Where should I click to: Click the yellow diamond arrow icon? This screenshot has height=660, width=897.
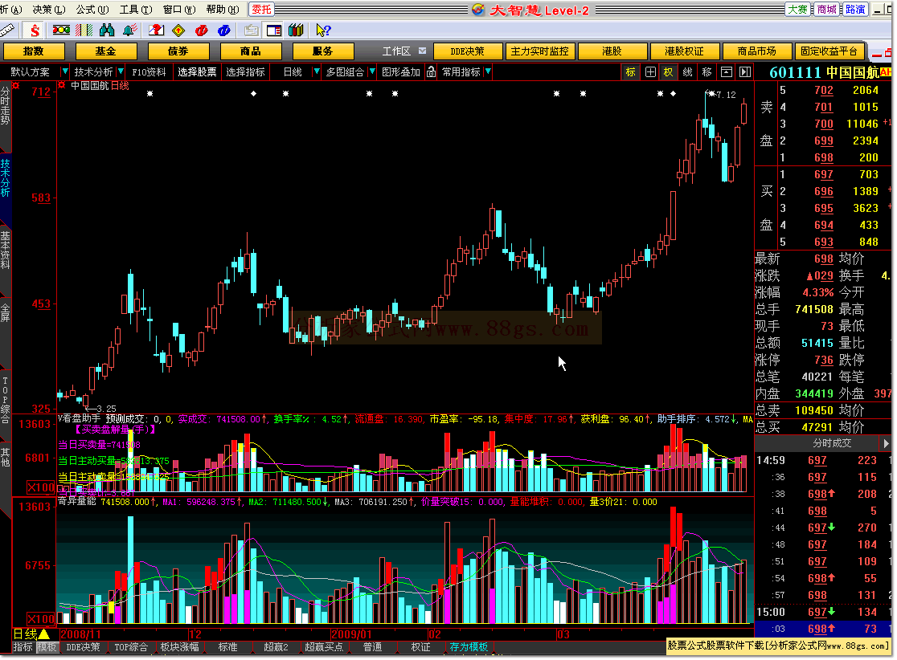coord(179,31)
